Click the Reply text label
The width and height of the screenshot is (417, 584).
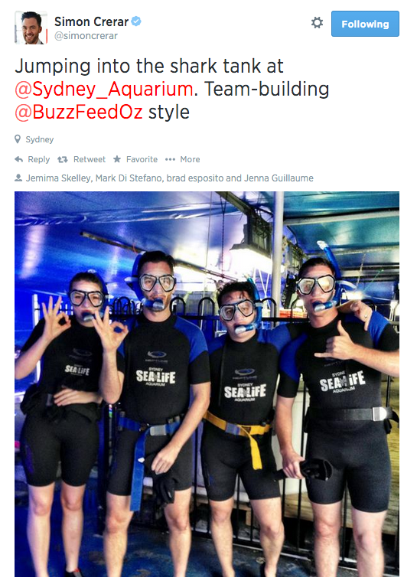point(39,159)
